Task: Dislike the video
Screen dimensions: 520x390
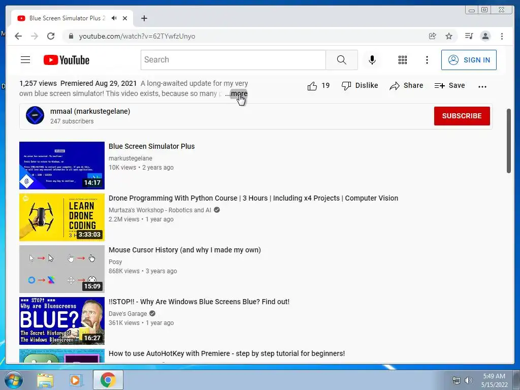Action: 360,85
